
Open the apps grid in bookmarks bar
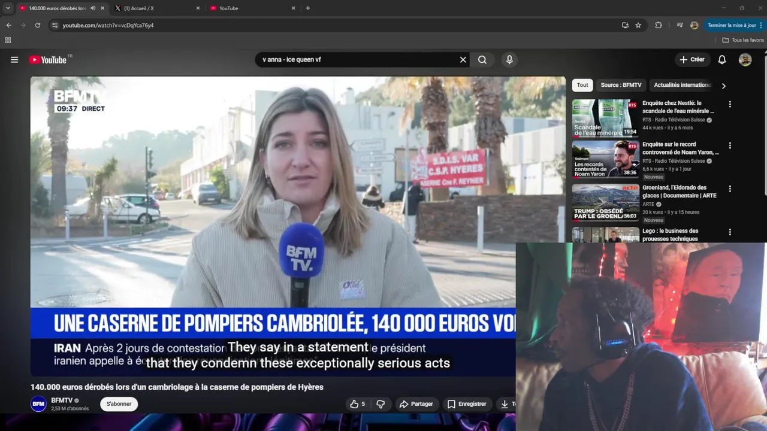pos(8,40)
